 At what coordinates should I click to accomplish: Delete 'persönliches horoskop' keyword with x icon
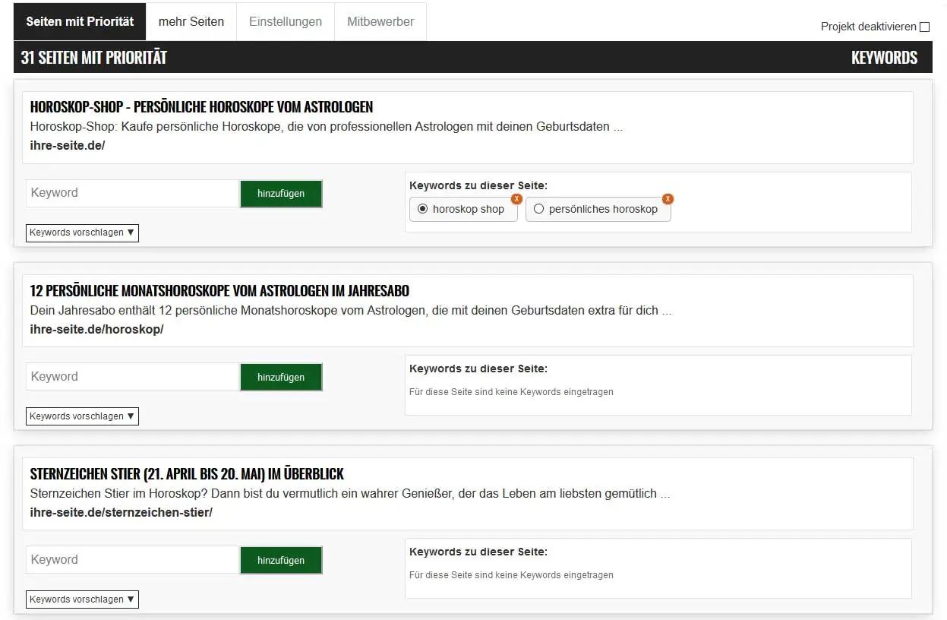668,199
